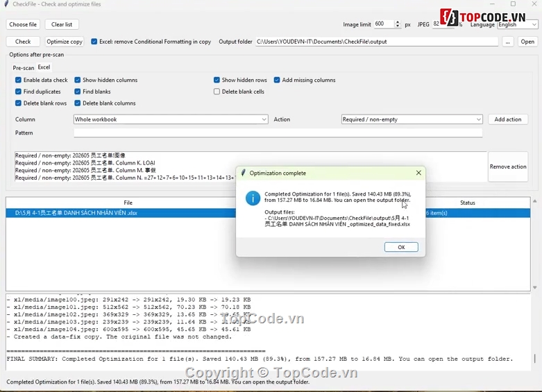Click the status bar completion message
The image size is (542, 392).
click(158, 382)
